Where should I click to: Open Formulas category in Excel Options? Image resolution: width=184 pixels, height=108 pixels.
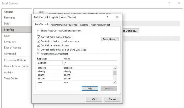click(x=17, y=17)
